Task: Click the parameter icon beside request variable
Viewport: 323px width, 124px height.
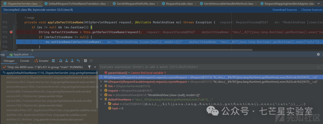Action: pos(106,91)
